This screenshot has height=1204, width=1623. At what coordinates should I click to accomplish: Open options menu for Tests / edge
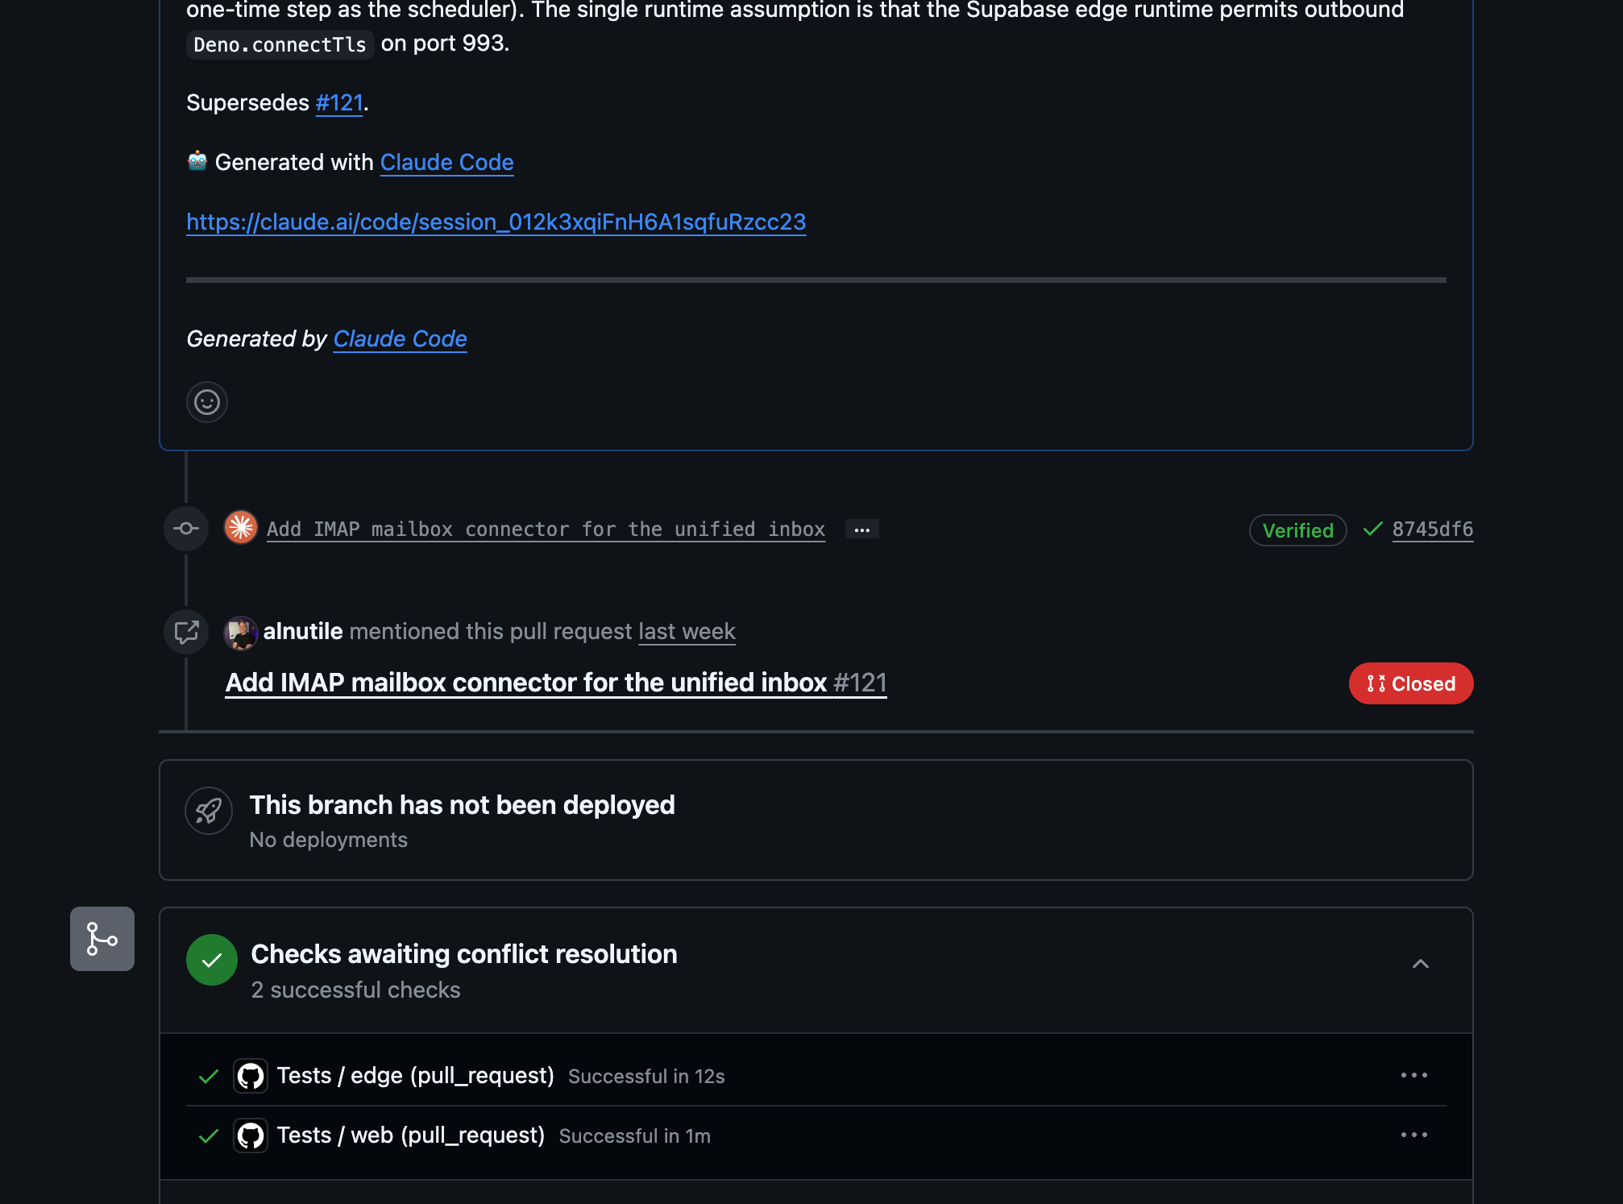click(x=1414, y=1075)
